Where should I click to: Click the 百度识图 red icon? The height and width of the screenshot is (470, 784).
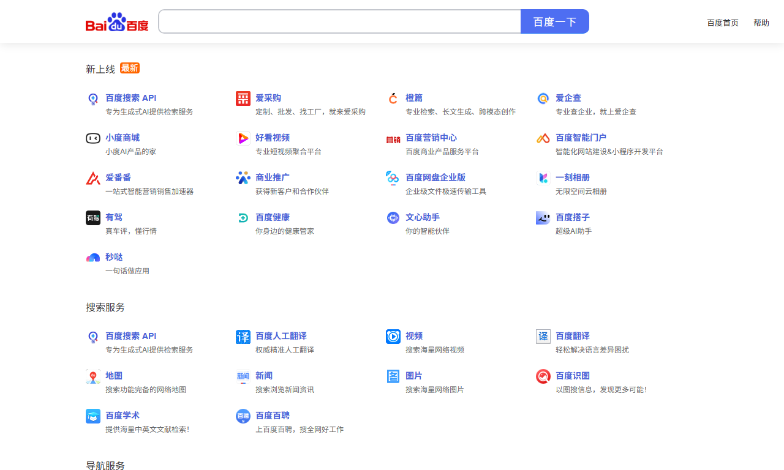[x=543, y=376]
